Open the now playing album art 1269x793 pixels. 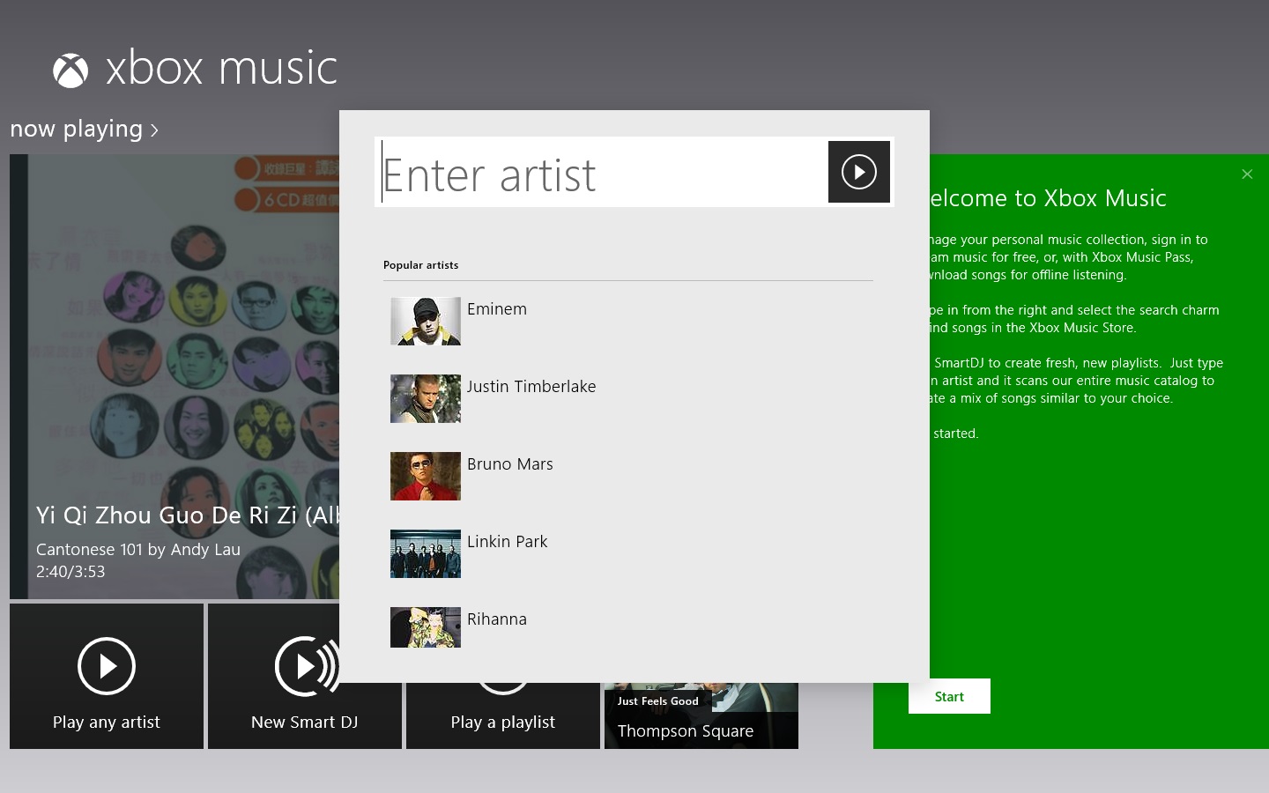tap(174, 376)
